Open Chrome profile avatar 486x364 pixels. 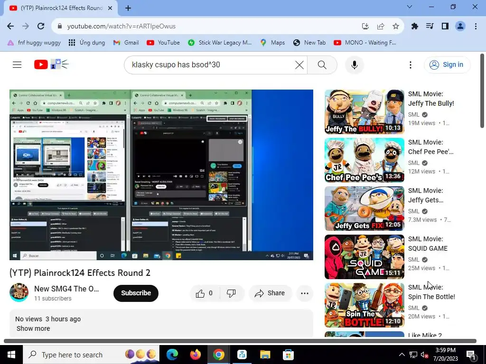point(460,27)
